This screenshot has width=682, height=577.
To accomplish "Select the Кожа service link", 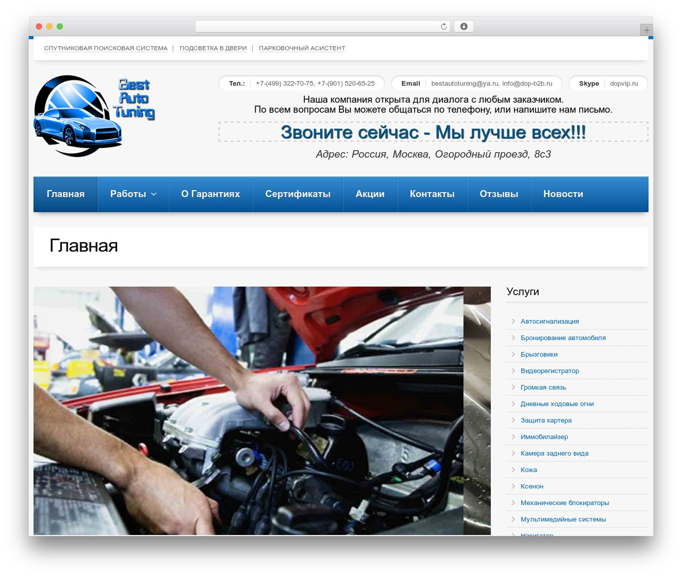I will (x=529, y=470).
